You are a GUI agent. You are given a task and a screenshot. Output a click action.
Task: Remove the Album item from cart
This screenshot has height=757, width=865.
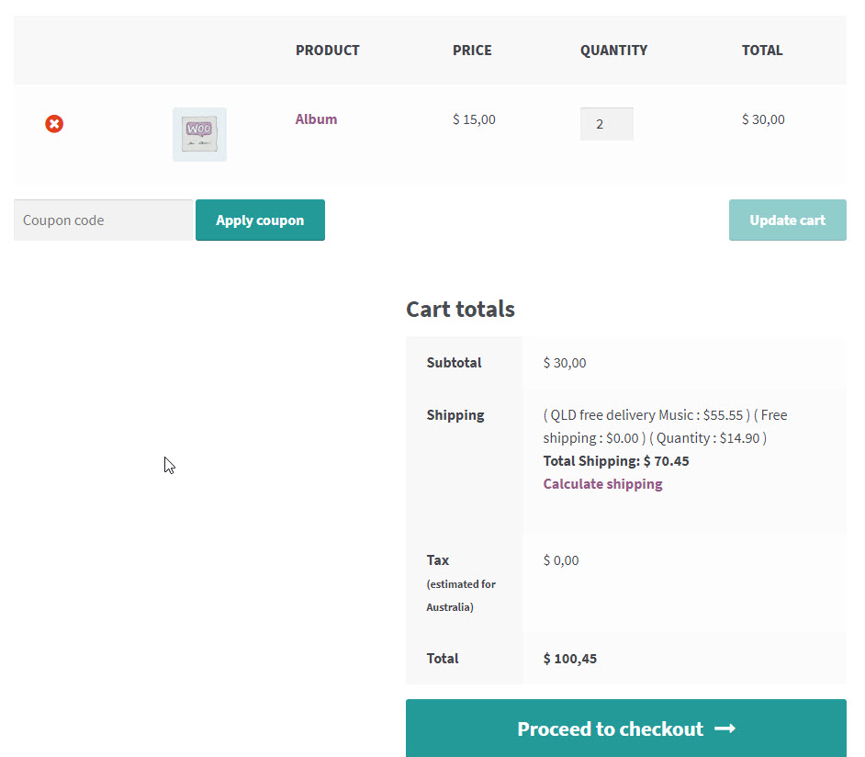(54, 124)
